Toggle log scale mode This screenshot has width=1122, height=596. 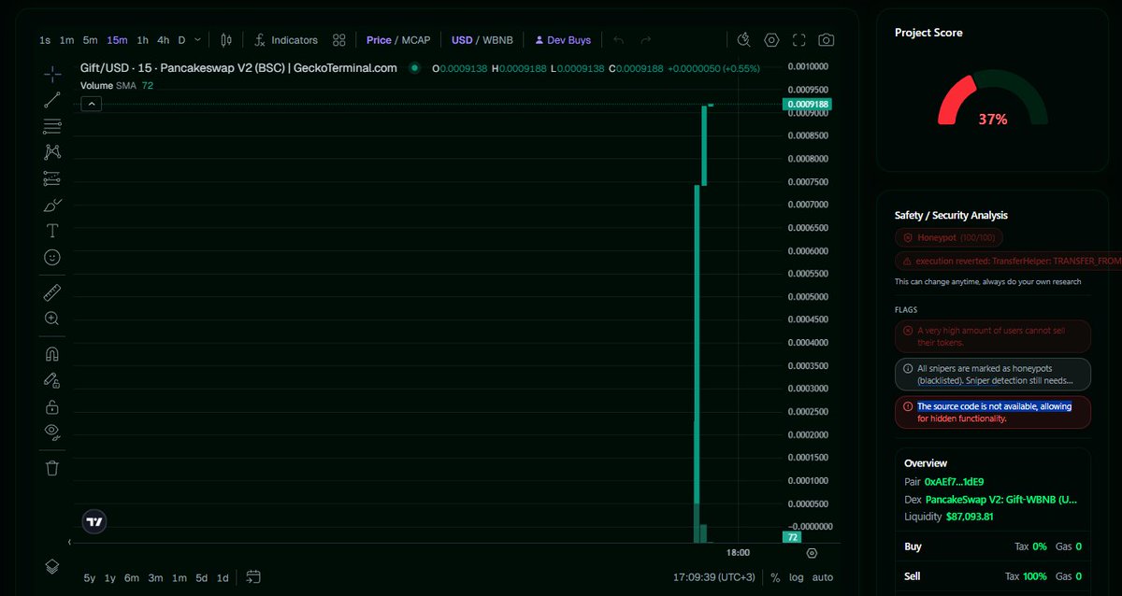pyautogui.click(x=796, y=577)
